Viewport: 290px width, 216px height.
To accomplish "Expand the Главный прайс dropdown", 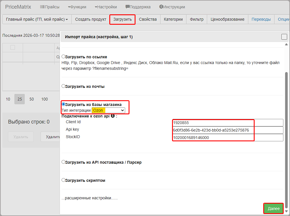I will pos(37,19).
